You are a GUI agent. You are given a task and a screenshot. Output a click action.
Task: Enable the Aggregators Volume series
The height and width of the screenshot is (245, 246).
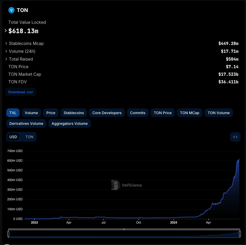click(70, 124)
